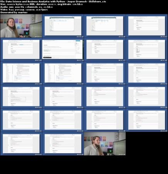168x174 pixels.
Task: Select fourth-row thumbnail showing autocomplete popup
Action: tap(21, 97)
